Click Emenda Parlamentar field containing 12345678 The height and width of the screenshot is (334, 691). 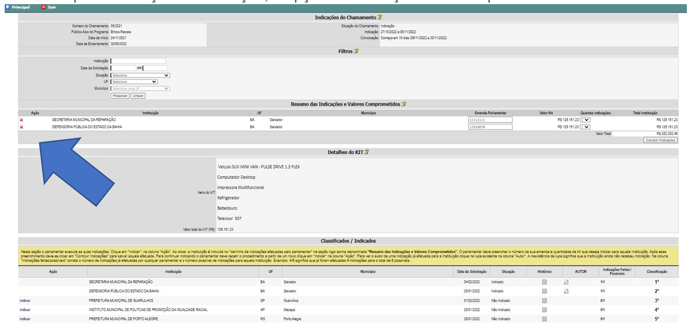(x=490, y=126)
